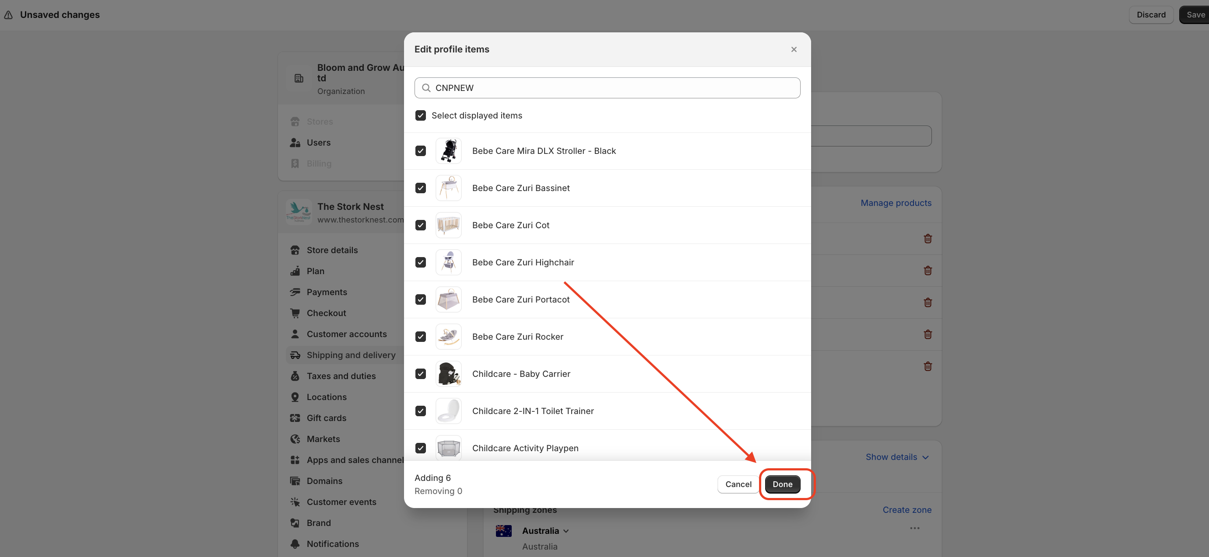Toggle Select displayed items checkbox
Screen dimensions: 1209x557
pos(421,115)
